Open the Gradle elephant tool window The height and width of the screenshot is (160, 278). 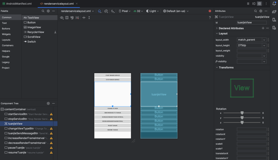click(274, 12)
